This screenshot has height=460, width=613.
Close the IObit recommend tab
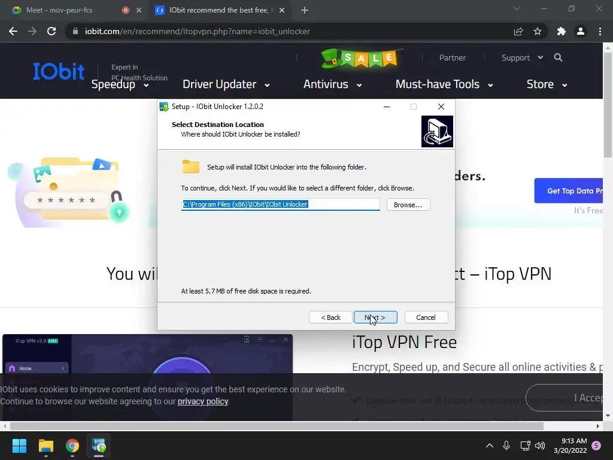pos(282,10)
